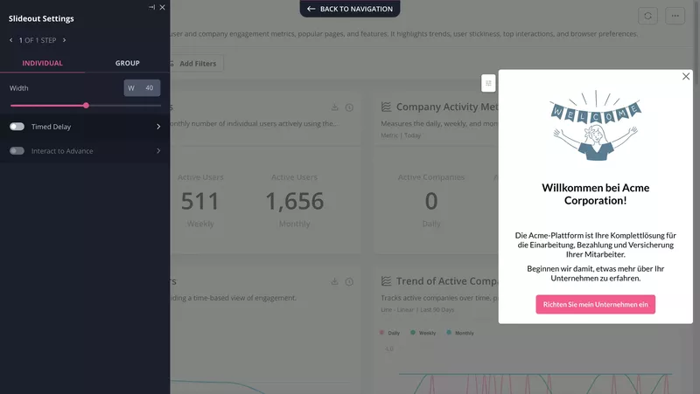The height and width of the screenshot is (394, 700).
Task: Close the Slideout Settings panel
Action: click(163, 7)
